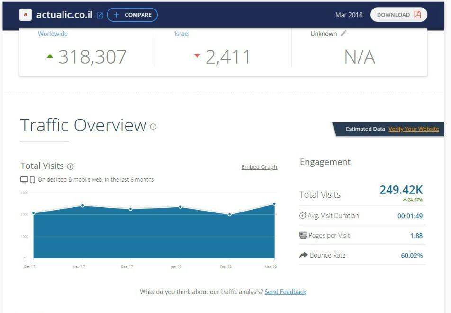The width and height of the screenshot is (451, 313).
Task: Click the Feb 18 data point on the graph
Action: (230, 214)
